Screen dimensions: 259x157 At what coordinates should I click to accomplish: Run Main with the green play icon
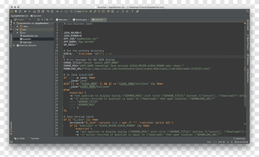[x=87, y=11]
